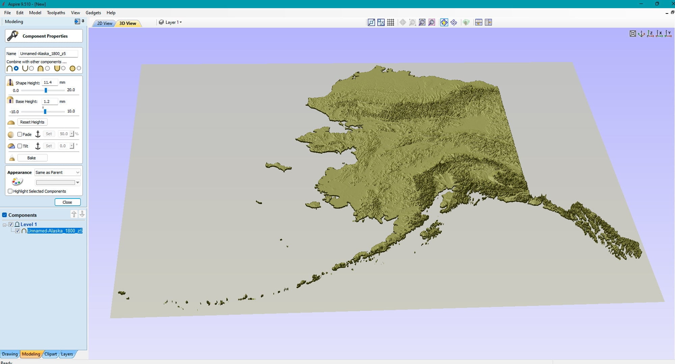
Task: Click move component up arrow
Action: pos(74,214)
